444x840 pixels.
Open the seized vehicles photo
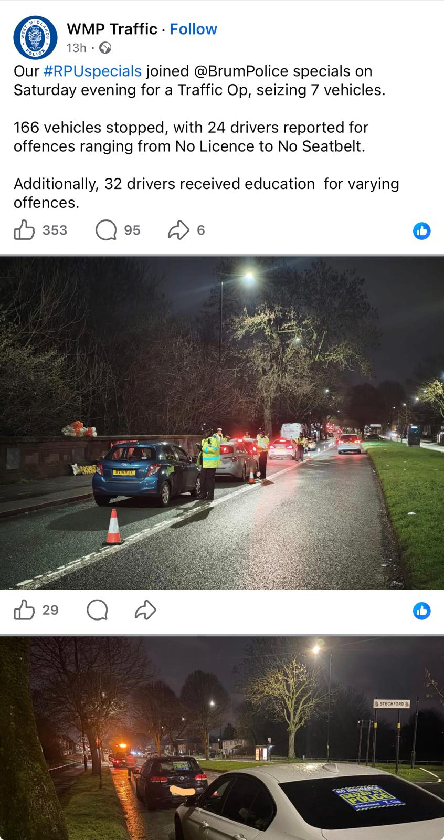[222, 738]
